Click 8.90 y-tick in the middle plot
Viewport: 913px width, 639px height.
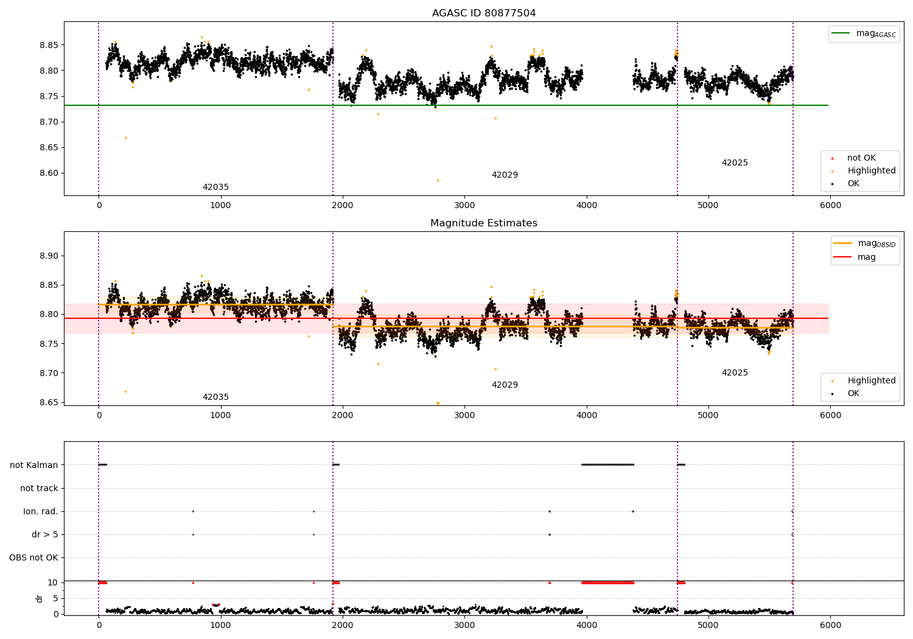coord(49,256)
